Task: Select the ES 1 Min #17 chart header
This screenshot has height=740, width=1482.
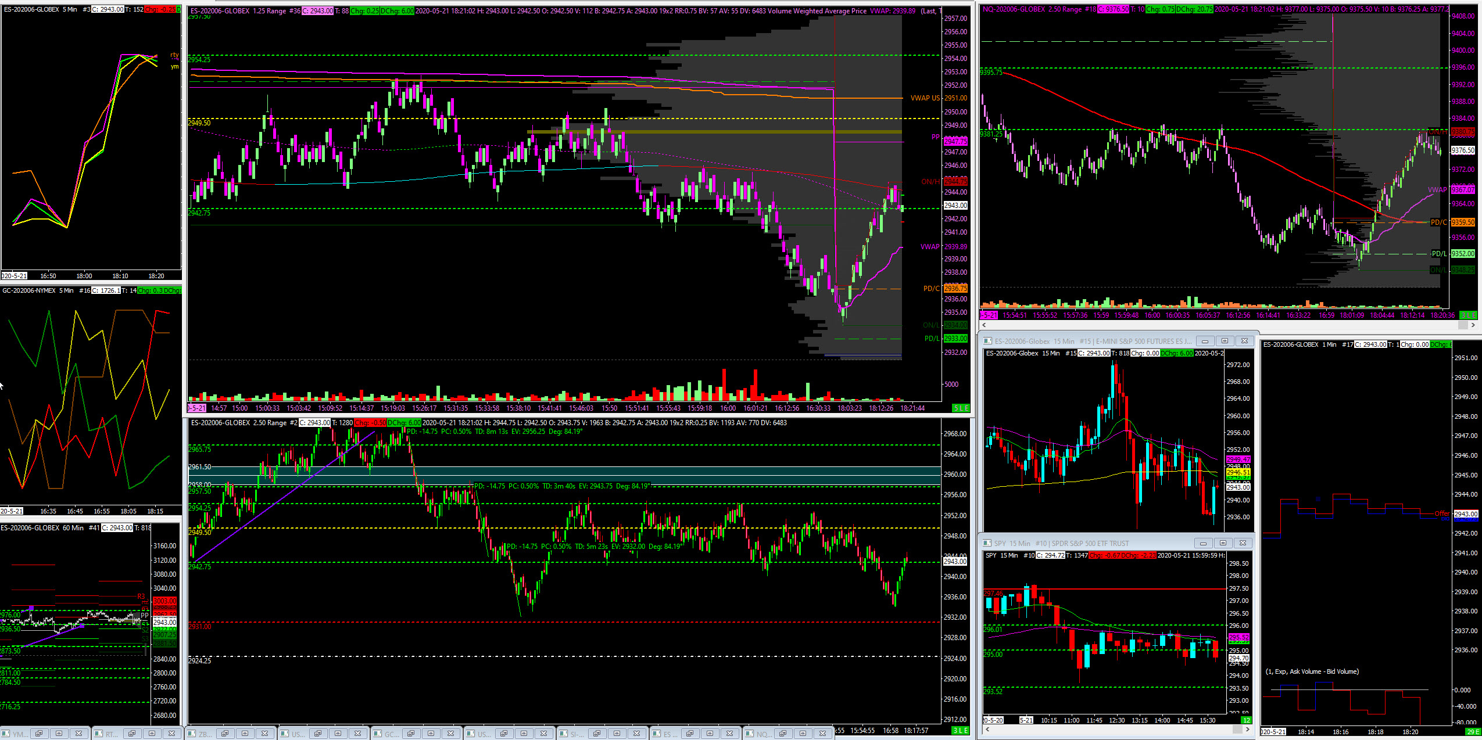Action: [1356, 344]
